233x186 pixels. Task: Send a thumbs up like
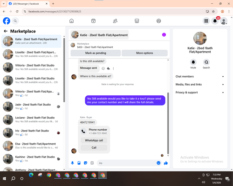(x=166, y=163)
